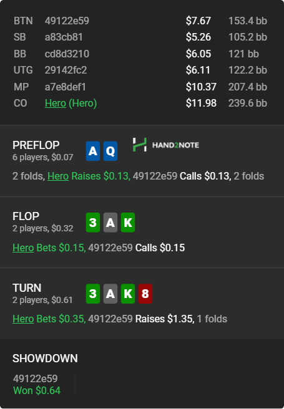Click the blue Ace hole card

[93, 151]
